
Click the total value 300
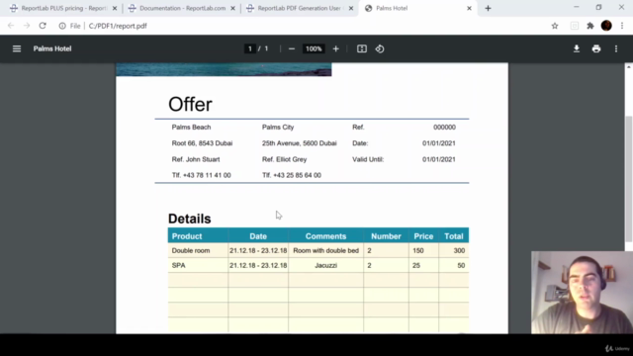point(459,250)
